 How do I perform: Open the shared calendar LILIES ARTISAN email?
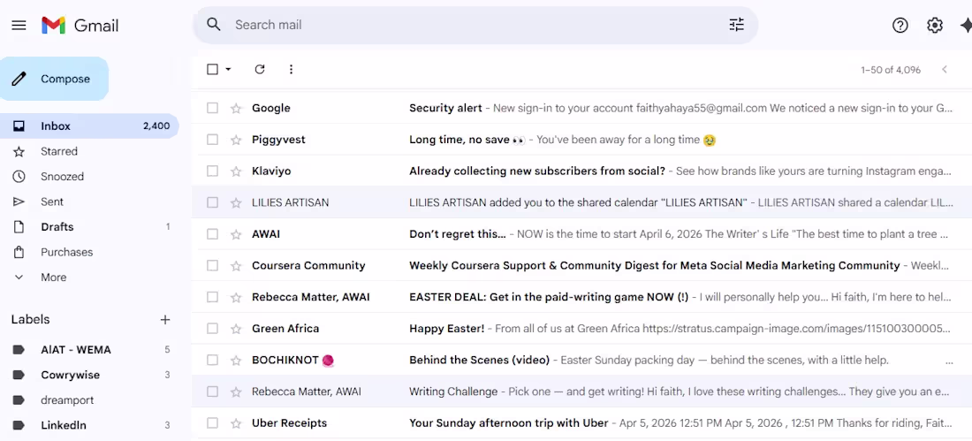pos(580,202)
